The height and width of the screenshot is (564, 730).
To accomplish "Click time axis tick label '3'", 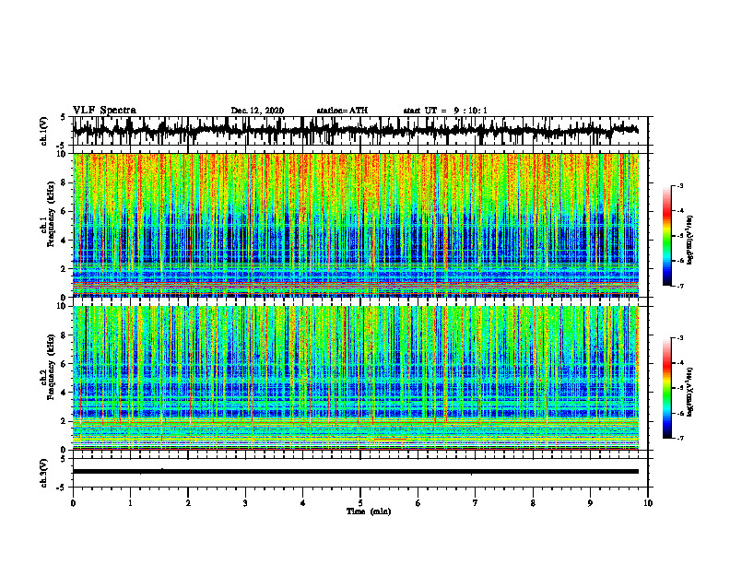I will (x=245, y=503).
